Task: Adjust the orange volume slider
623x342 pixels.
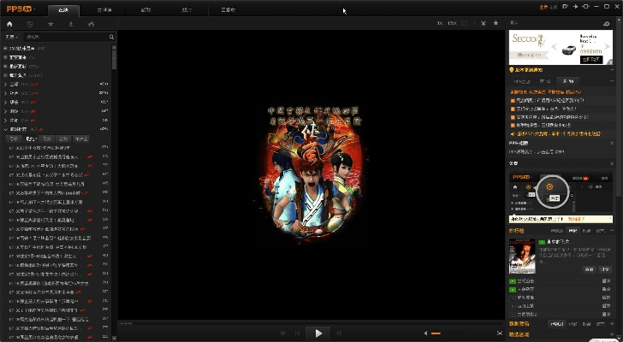Action: pyautogui.click(x=436, y=333)
